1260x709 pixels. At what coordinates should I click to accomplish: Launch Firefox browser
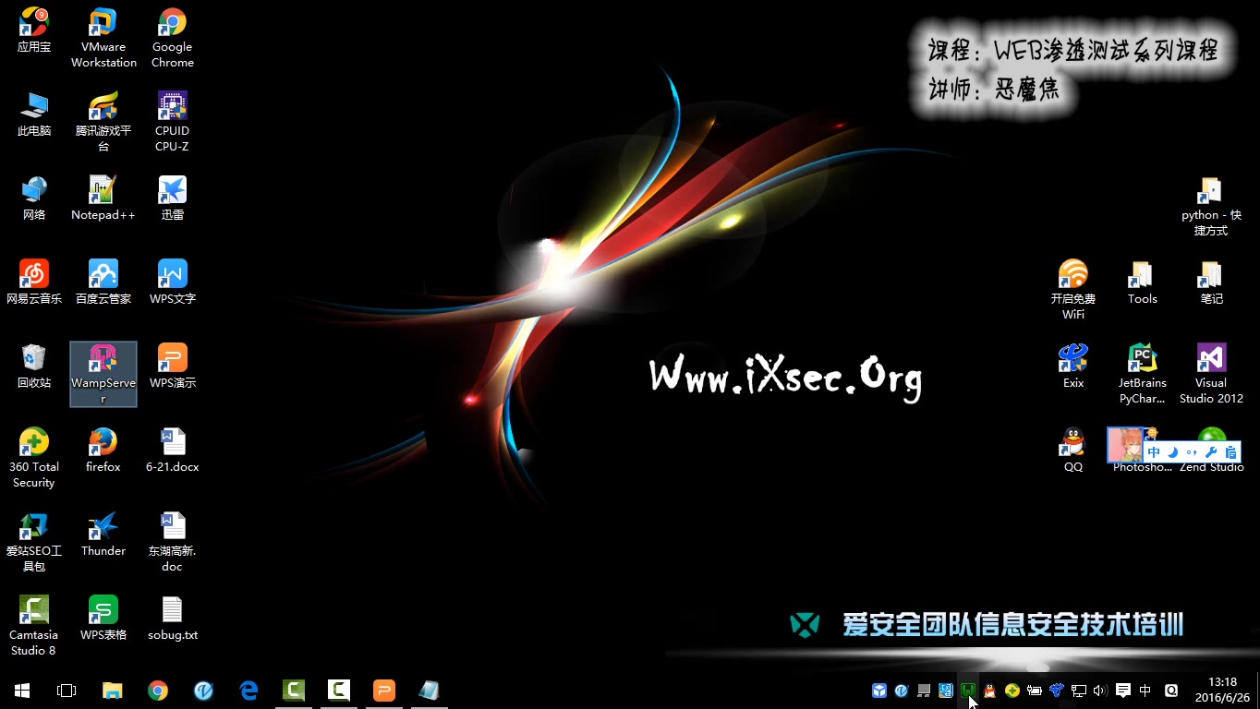click(x=103, y=443)
